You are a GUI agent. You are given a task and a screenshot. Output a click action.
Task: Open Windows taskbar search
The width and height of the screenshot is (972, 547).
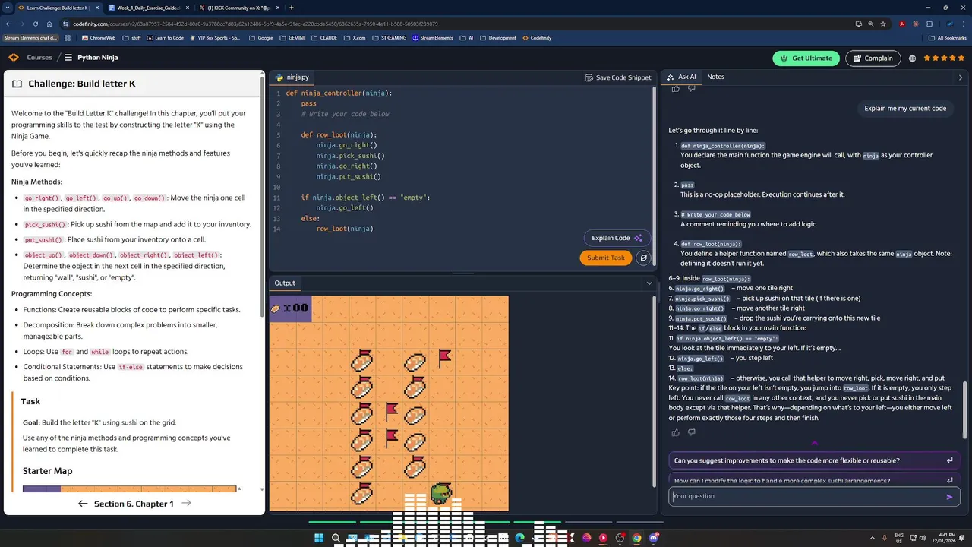pos(336,538)
